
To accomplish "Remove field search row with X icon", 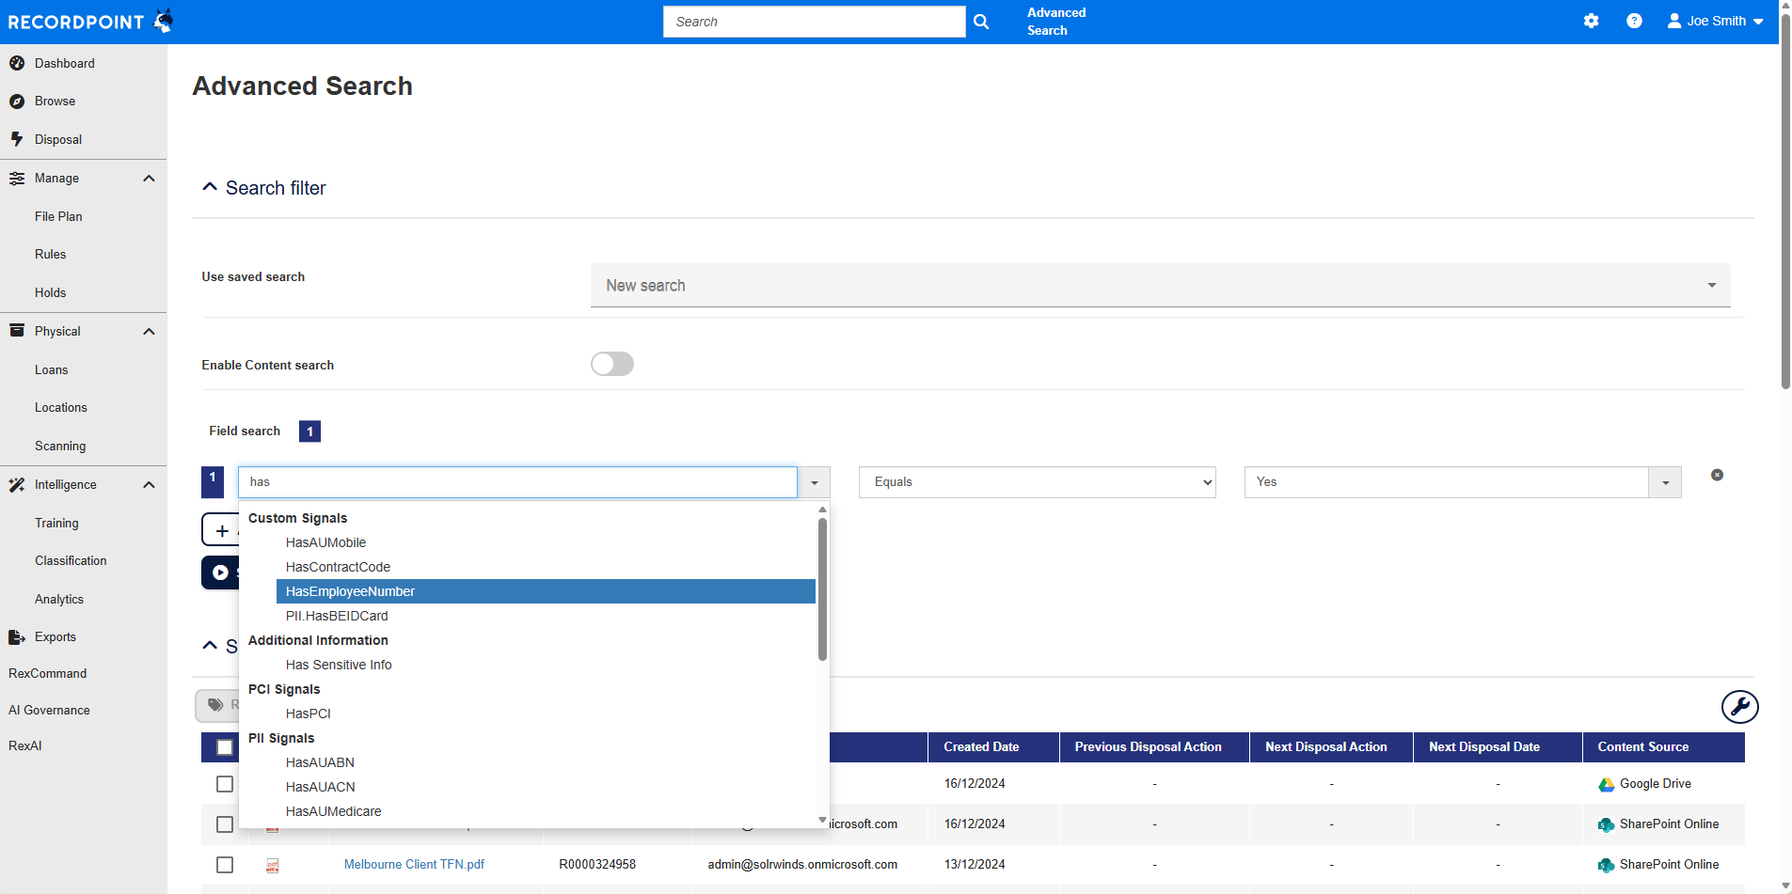I will pyautogui.click(x=1717, y=476).
